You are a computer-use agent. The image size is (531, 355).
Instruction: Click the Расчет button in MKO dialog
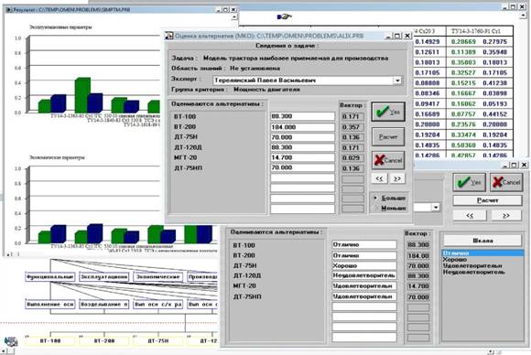click(388, 136)
